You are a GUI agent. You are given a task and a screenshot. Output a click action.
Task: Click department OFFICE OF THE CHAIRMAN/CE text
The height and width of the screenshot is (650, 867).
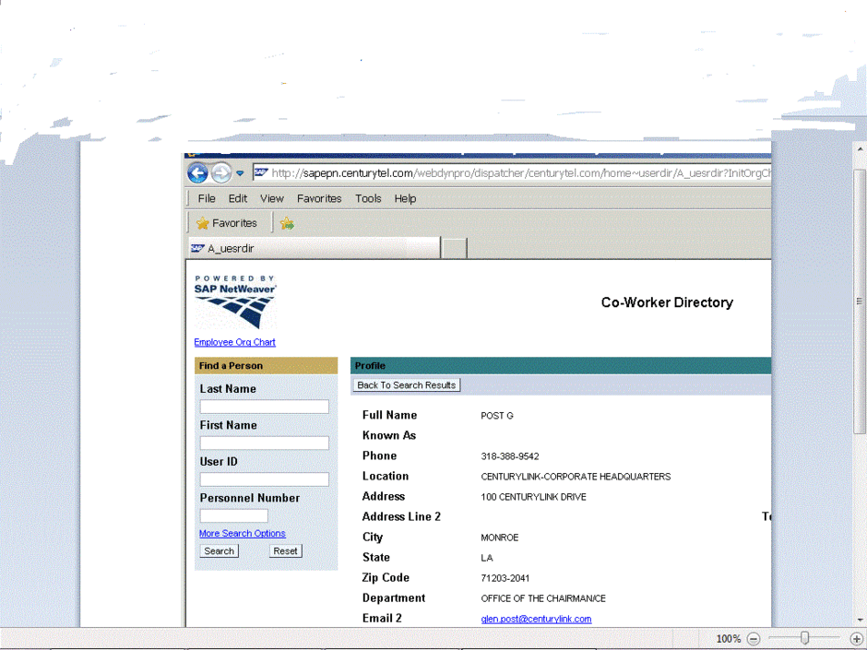click(543, 598)
